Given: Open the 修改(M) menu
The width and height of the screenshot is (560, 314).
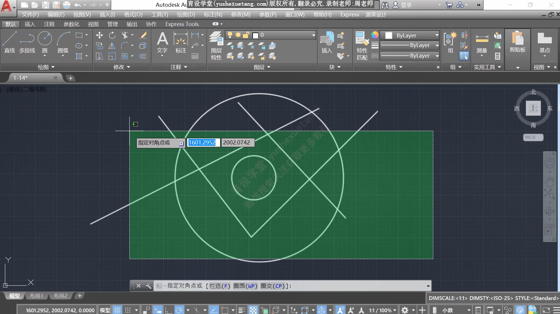Looking at the screenshot, I should (x=241, y=14).
